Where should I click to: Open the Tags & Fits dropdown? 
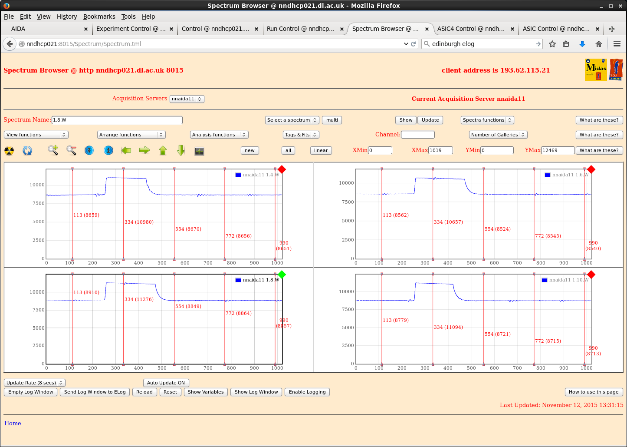301,135
